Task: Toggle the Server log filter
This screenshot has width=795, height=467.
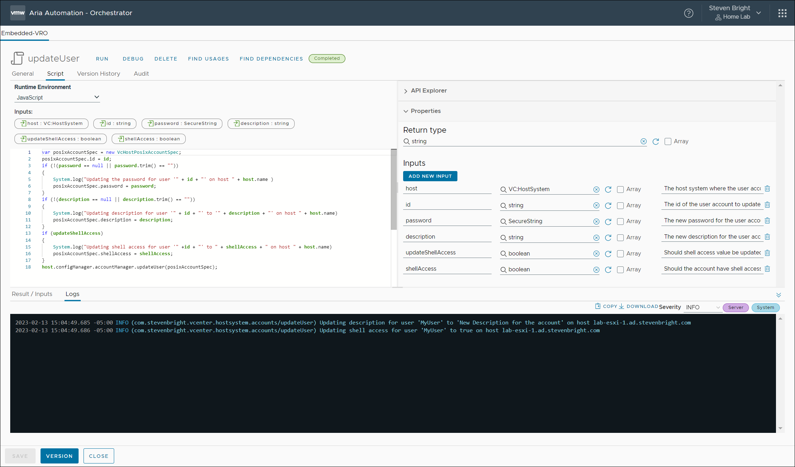Action: (735, 308)
